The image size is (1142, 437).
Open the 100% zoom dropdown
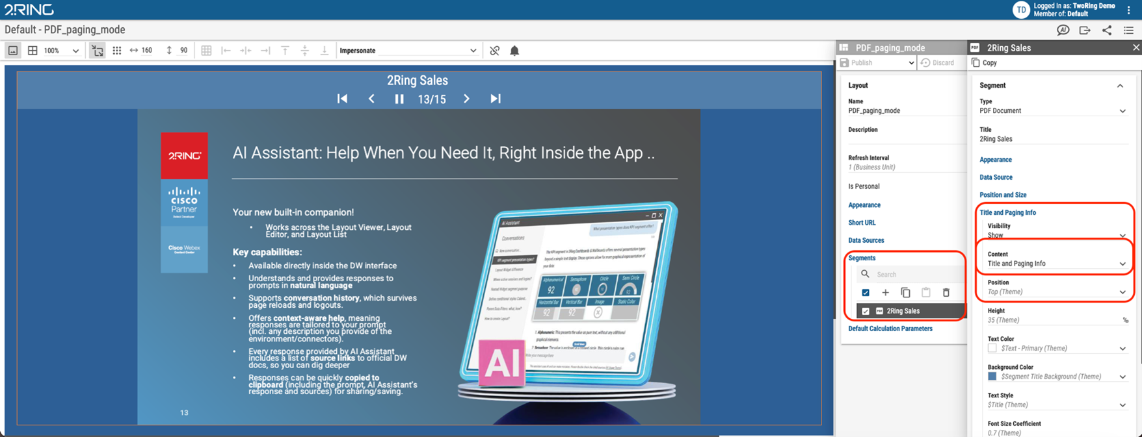click(62, 51)
